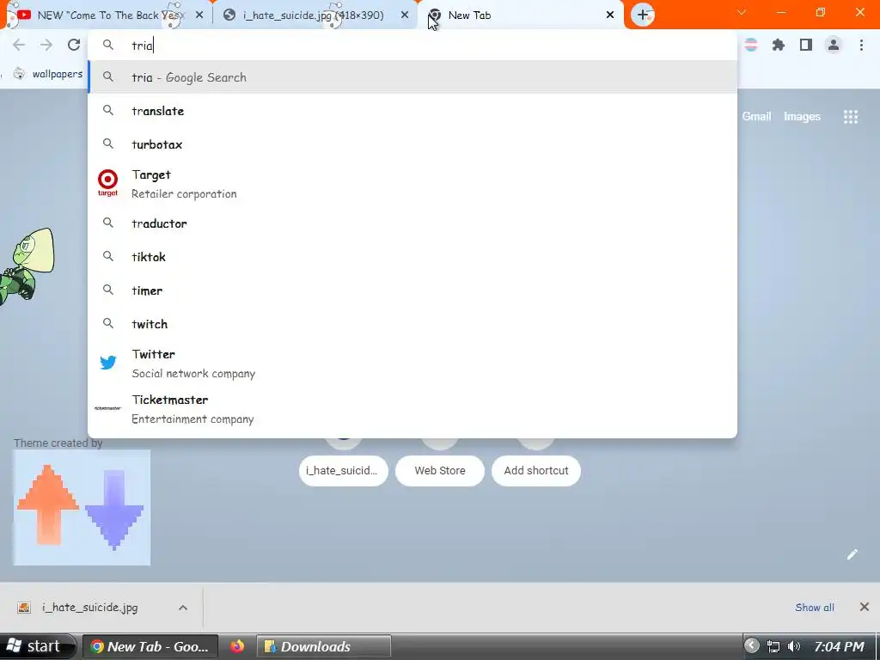Screen dimensions: 880x660
Task: Close the YouTube tab
Action: click(x=199, y=15)
